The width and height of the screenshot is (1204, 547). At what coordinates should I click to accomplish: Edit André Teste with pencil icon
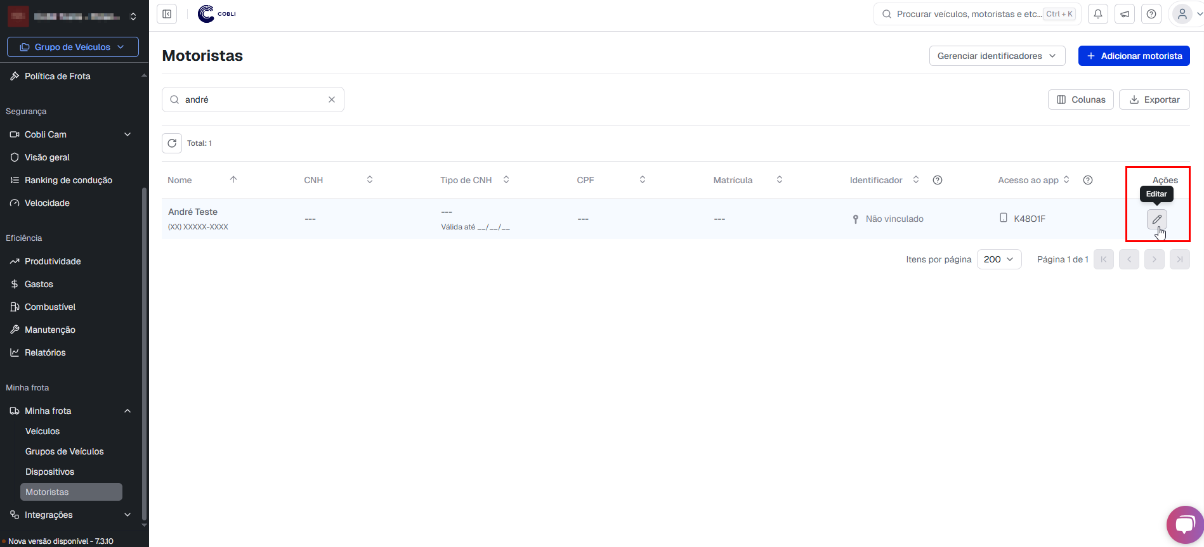1157,219
